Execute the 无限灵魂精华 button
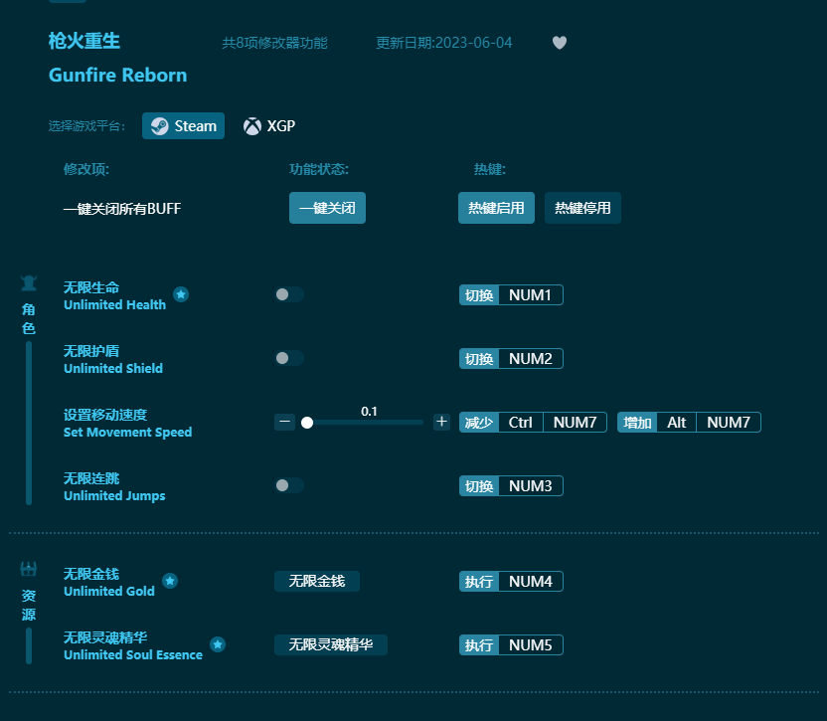 (x=331, y=645)
